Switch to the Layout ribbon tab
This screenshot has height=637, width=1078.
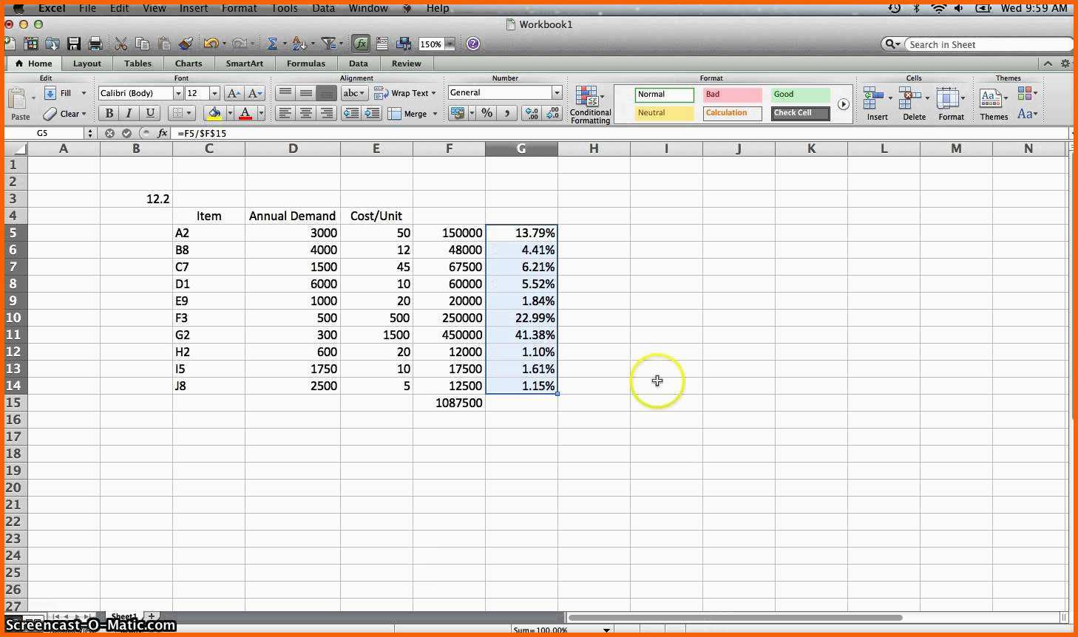[x=87, y=64]
